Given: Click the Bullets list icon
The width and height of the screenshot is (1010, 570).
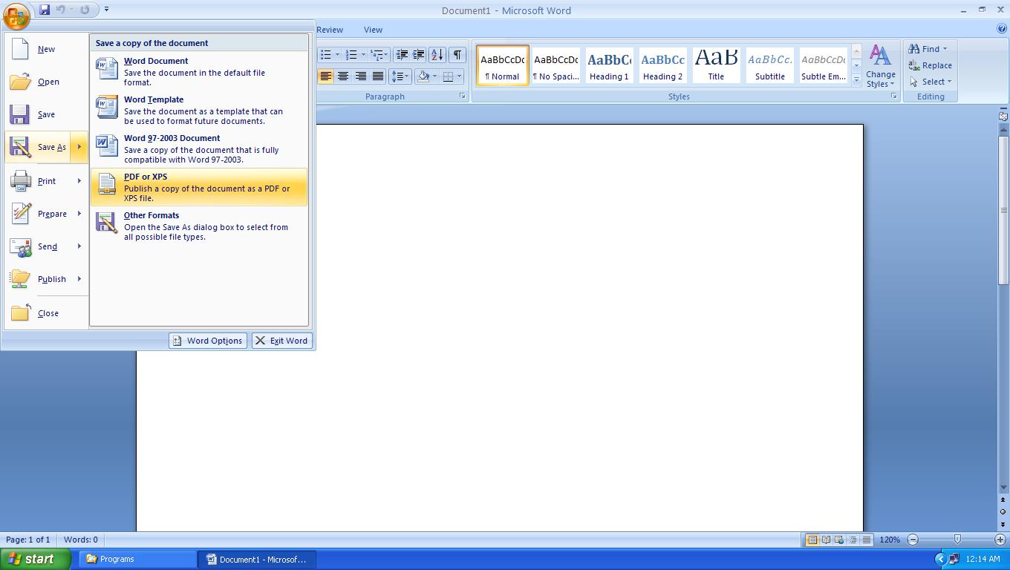Looking at the screenshot, I should [325, 54].
